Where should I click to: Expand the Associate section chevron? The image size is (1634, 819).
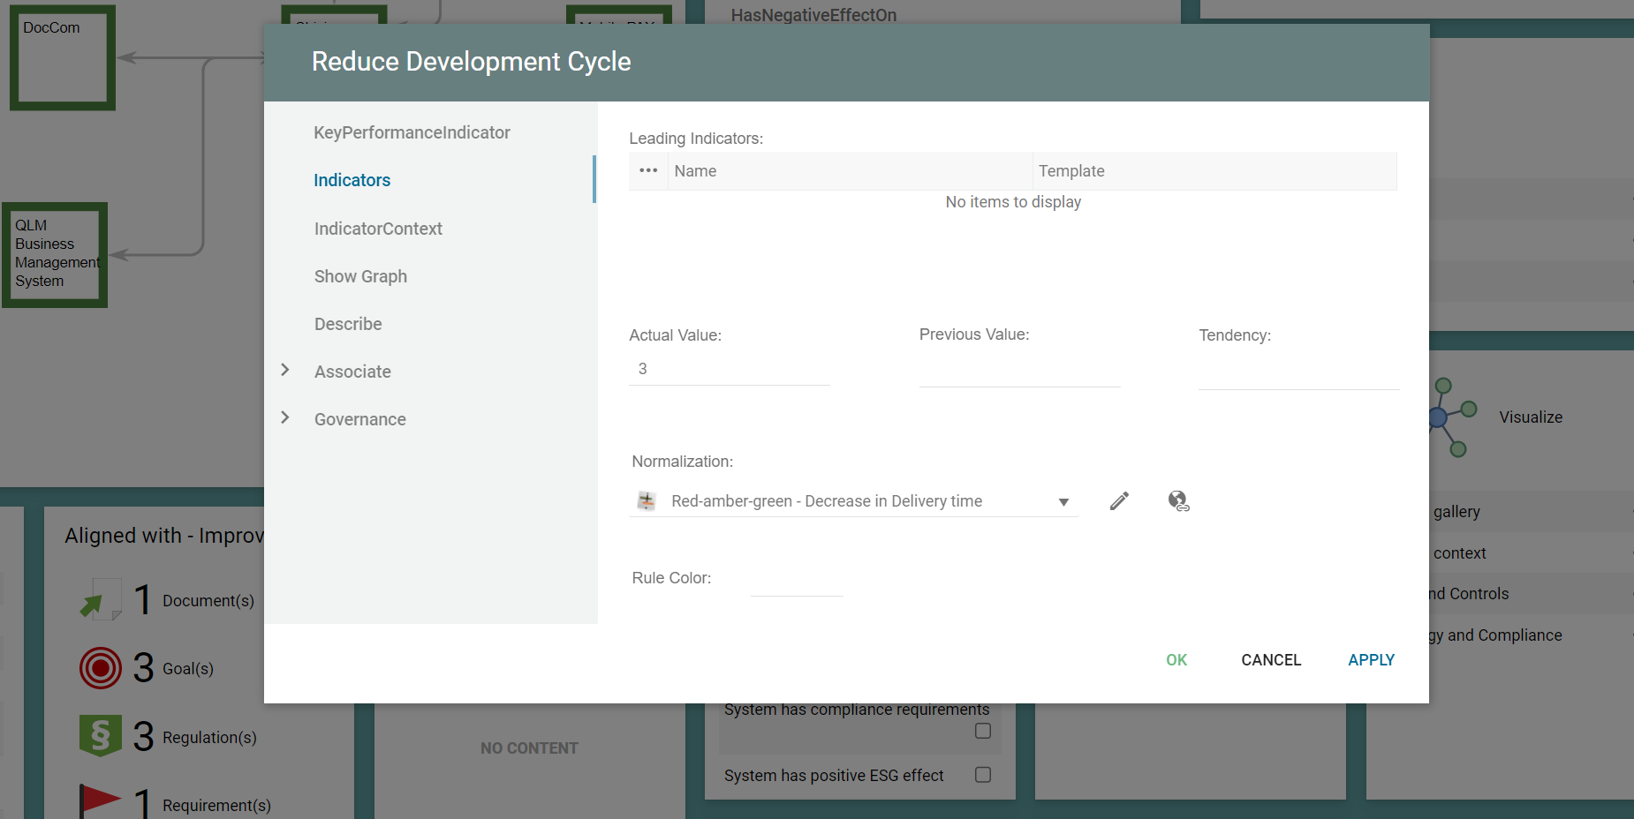click(x=285, y=371)
